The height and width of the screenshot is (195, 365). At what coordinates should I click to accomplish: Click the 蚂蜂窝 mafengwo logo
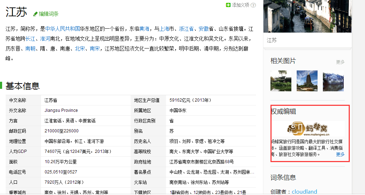[x=308, y=129]
